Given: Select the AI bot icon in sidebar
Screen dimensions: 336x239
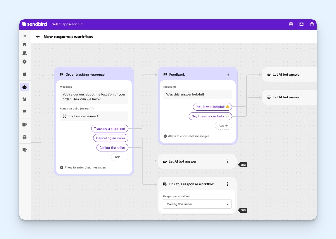Looking at the screenshot, I should coord(25,87).
